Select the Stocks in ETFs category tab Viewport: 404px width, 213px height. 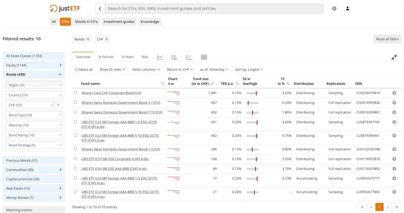click(x=86, y=22)
